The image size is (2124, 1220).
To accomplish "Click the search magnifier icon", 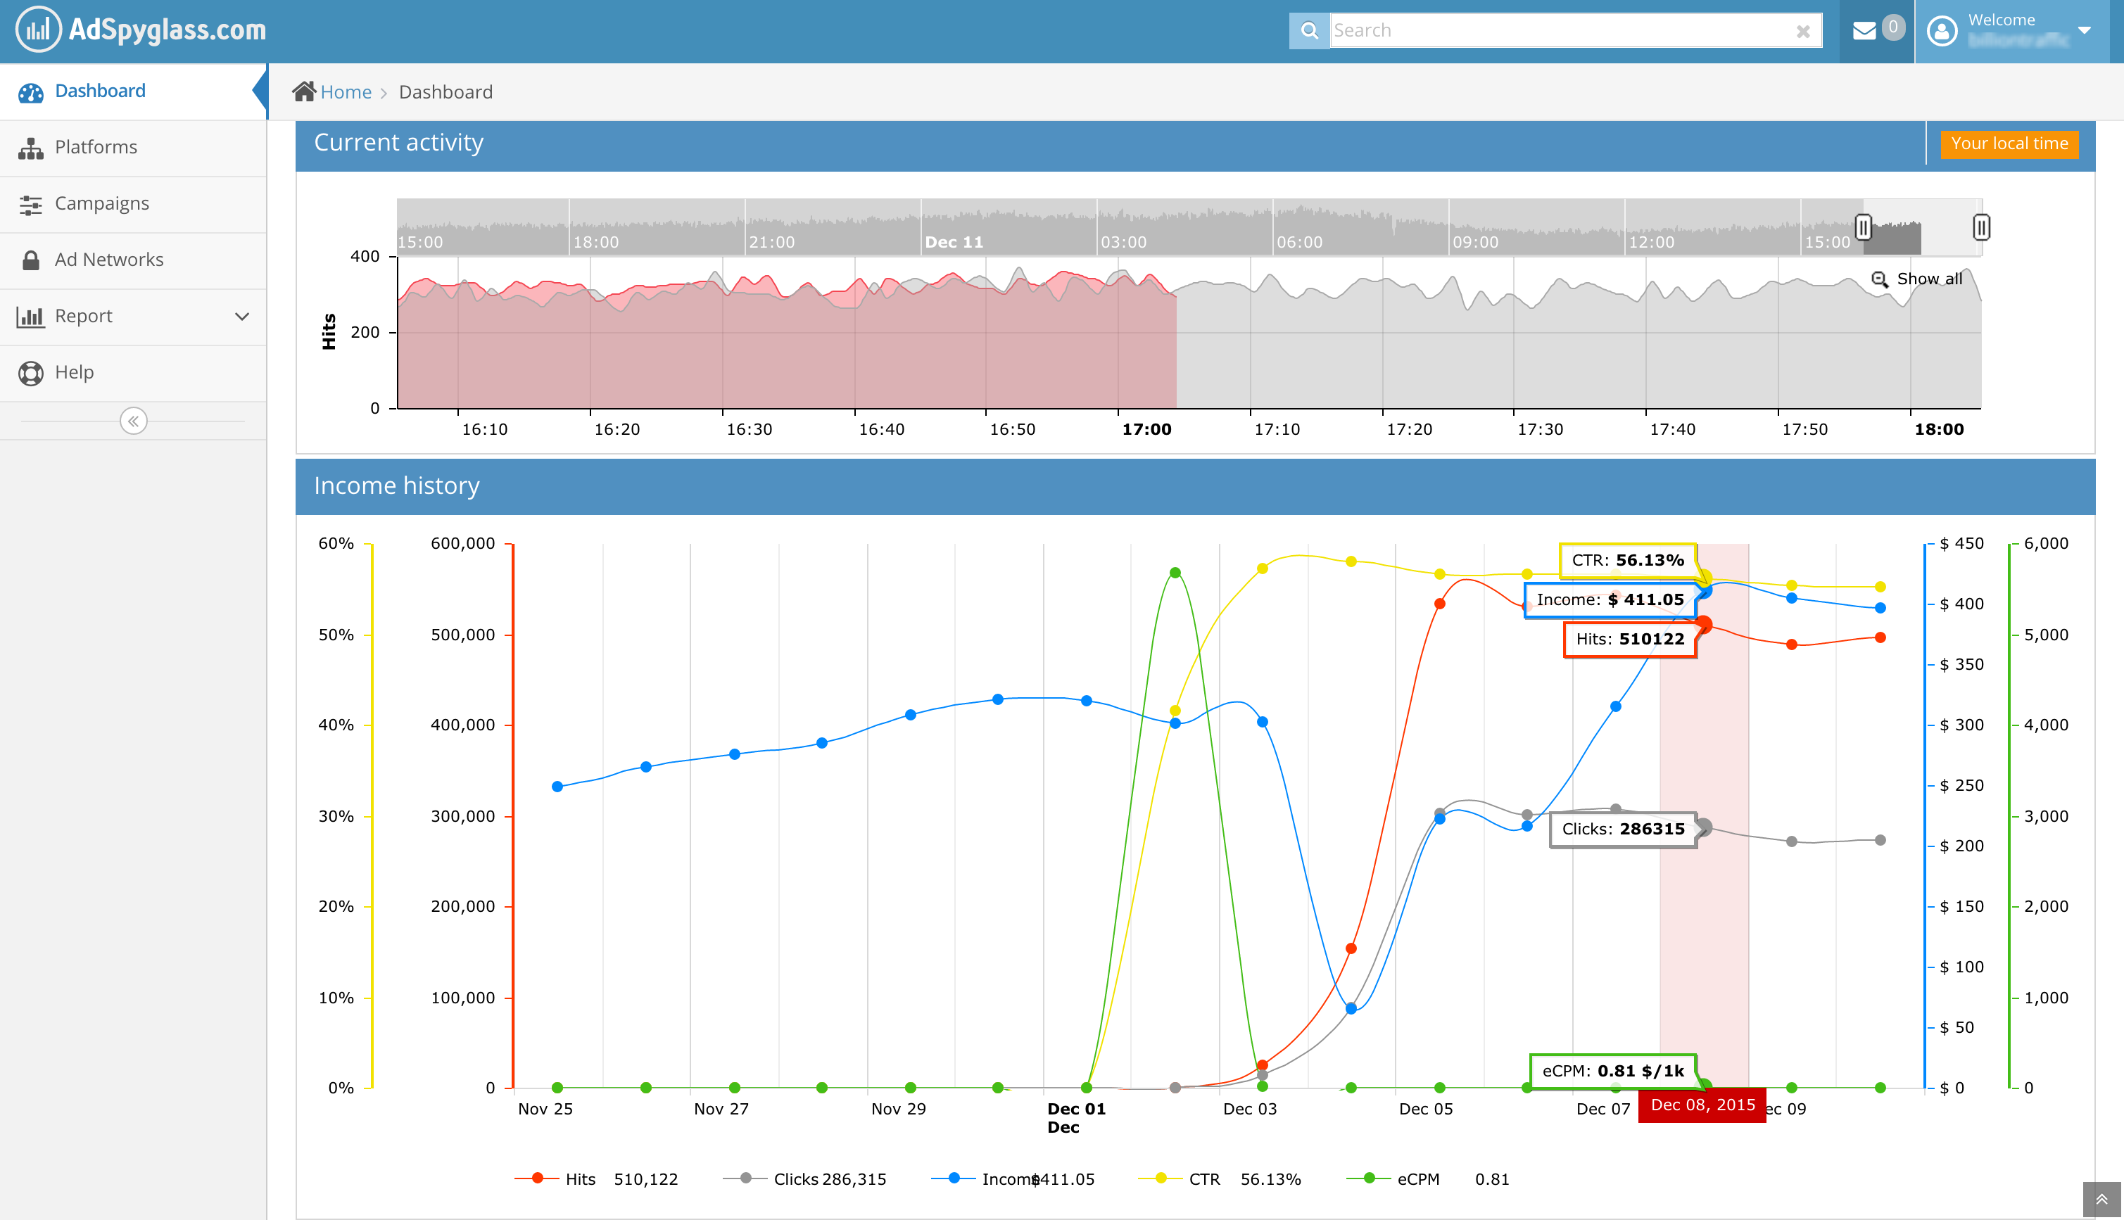I will (1309, 31).
